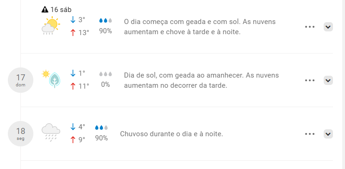Open the three-dot menu for Saturday 16
Screen dimensions: 345x169
pyautogui.click(x=310, y=27)
